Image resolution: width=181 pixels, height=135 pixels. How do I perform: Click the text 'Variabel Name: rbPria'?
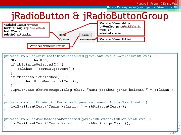click(115, 23)
